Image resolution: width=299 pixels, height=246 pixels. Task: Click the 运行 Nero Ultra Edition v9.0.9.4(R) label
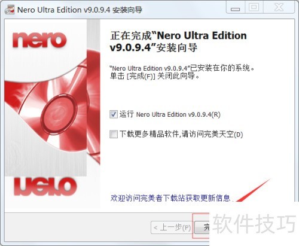point(170,114)
